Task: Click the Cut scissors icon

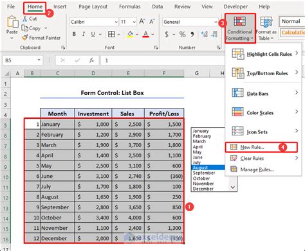Action: [25, 19]
